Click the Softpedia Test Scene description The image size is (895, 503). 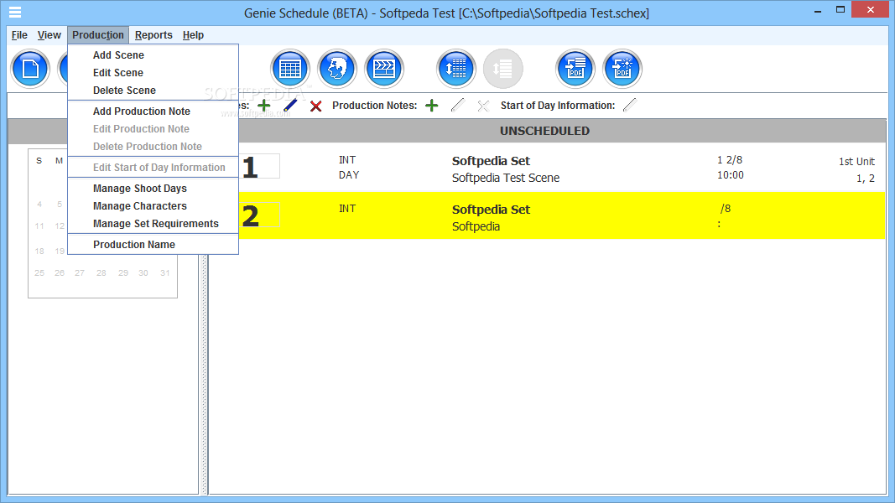506,178
